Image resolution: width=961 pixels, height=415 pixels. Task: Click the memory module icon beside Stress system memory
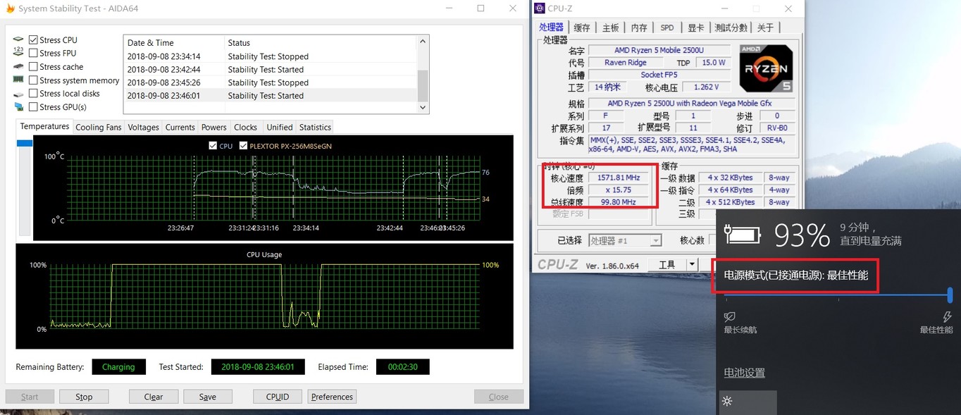18,80
